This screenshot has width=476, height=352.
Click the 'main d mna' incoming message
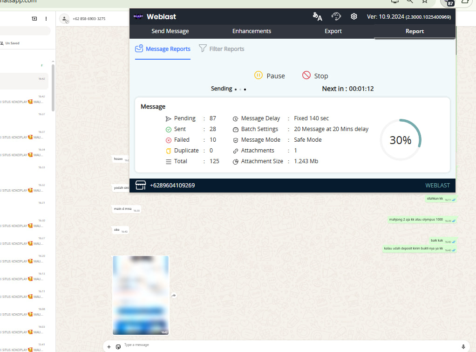point(127,209)
